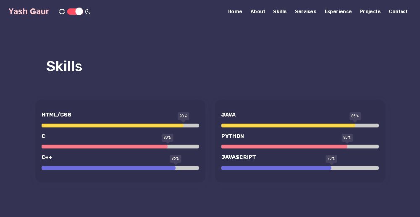The width and height of the screenshot is (420, 217).
Task: Click the Java progress bar
Action: pos(288,125)
